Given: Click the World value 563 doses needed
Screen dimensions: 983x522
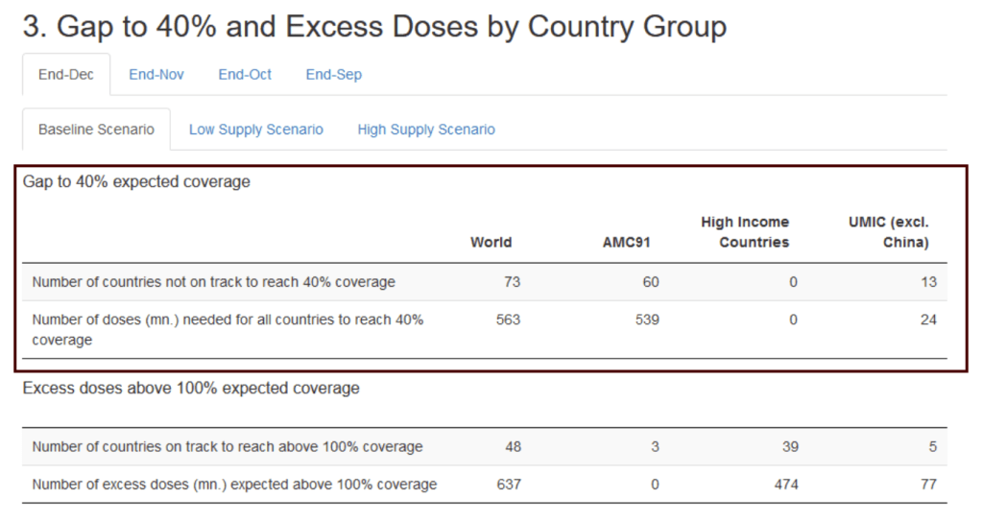Looking at the screenshot, I should click(508, 320).
